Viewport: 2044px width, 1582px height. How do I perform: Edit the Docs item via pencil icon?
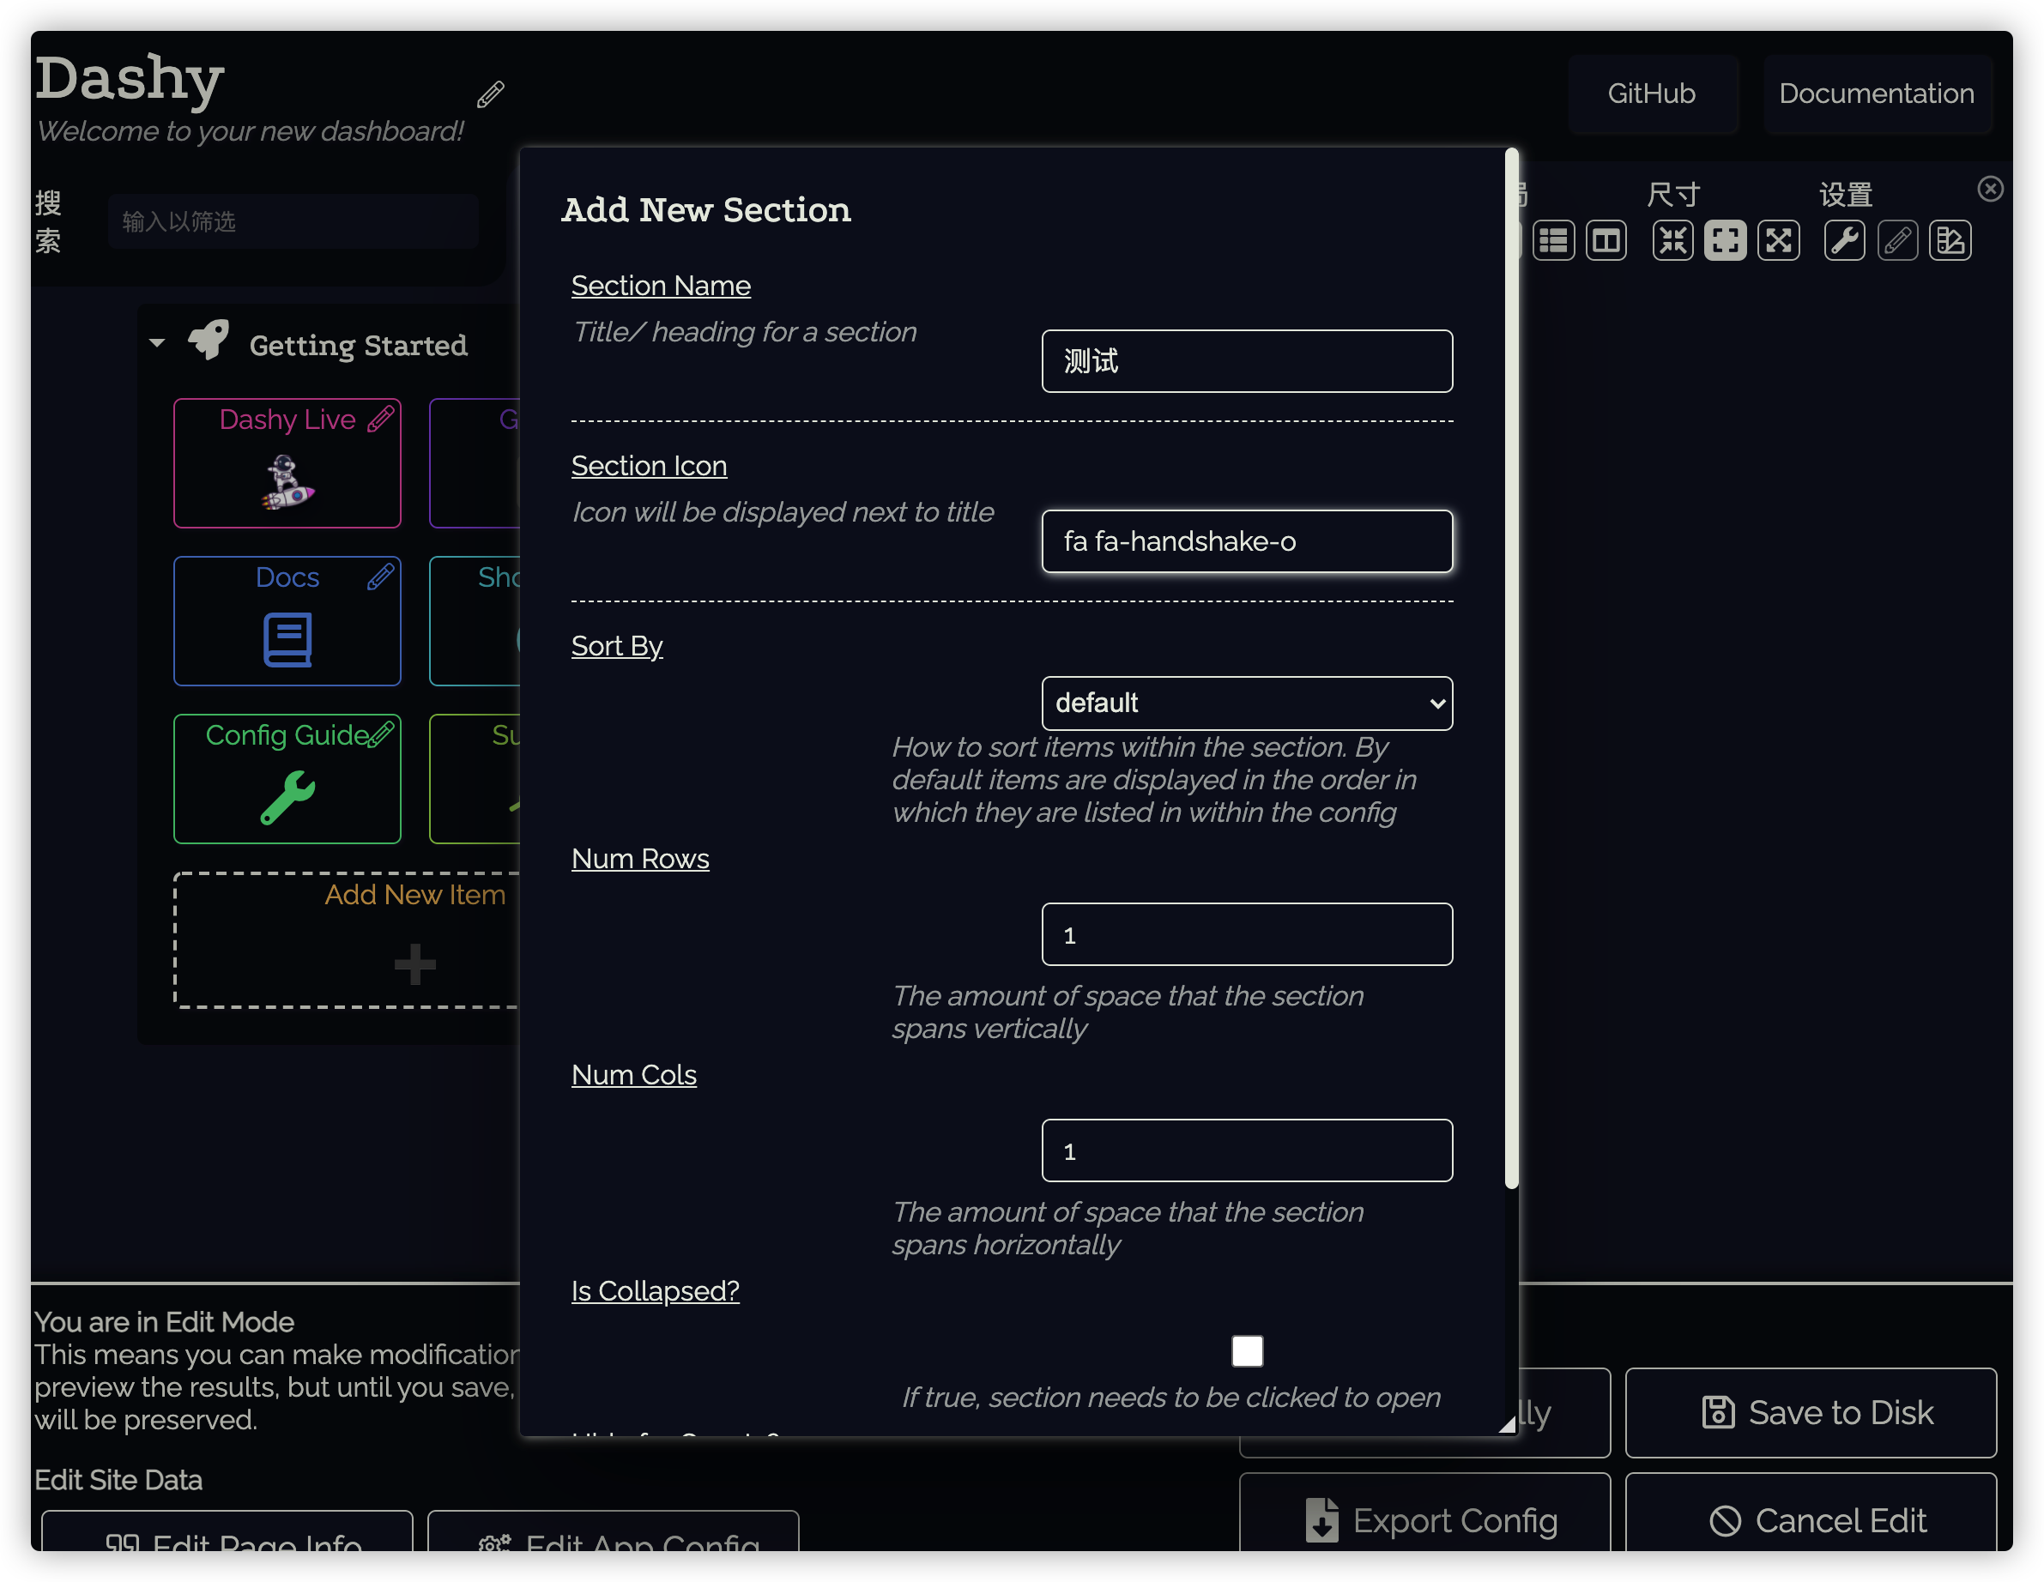pyautogui.click(x=381, y=577)
